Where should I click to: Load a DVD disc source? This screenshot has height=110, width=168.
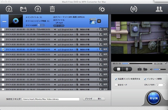click(9, 9)
